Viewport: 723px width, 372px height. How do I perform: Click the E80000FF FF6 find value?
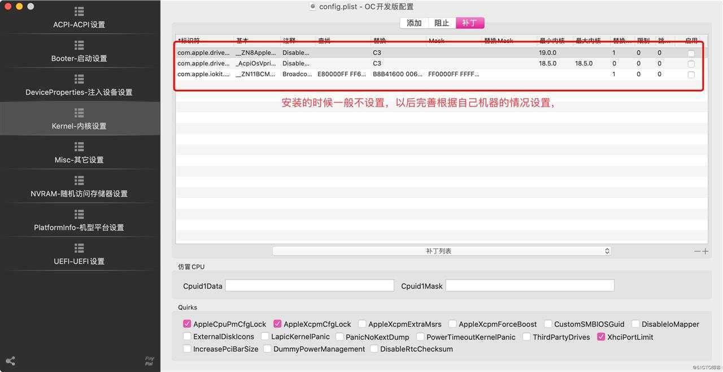tap(342, 74)
